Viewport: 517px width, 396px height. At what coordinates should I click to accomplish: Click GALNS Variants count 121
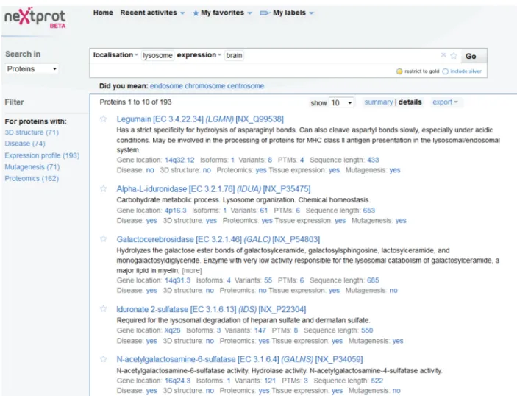coord(270,381)
